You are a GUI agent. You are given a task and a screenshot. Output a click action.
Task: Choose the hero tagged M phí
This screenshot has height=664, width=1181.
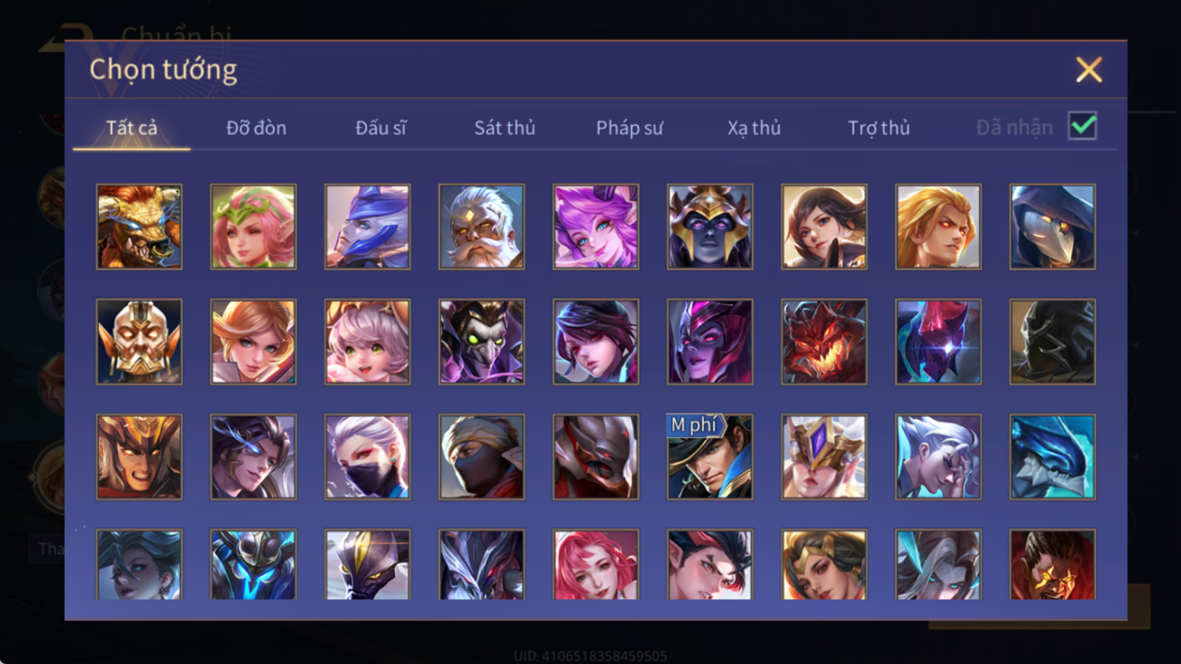710,457
